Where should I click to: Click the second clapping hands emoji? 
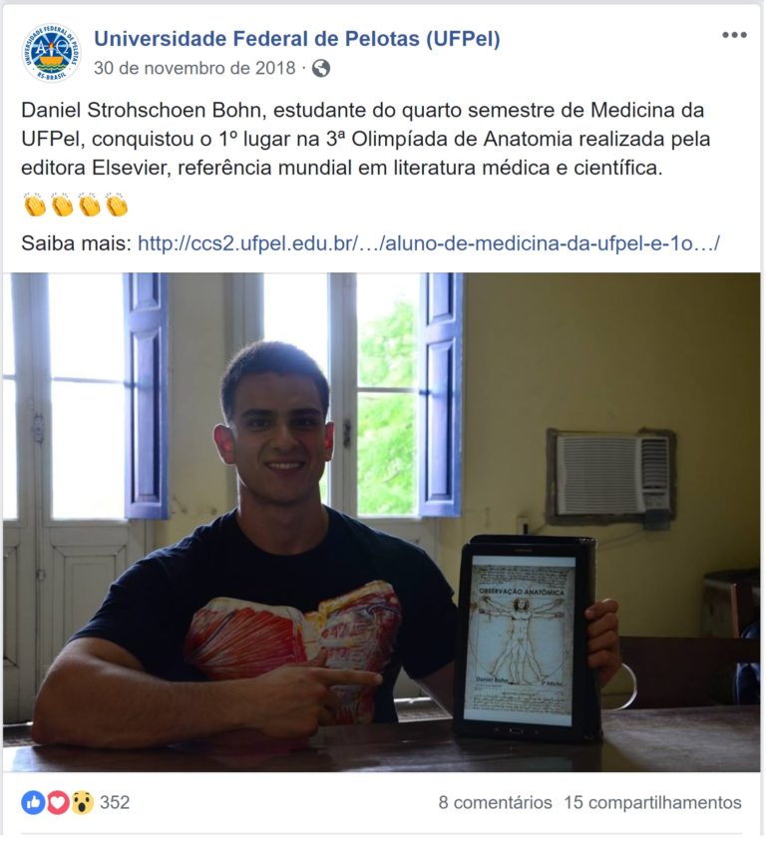pos(62,205)
